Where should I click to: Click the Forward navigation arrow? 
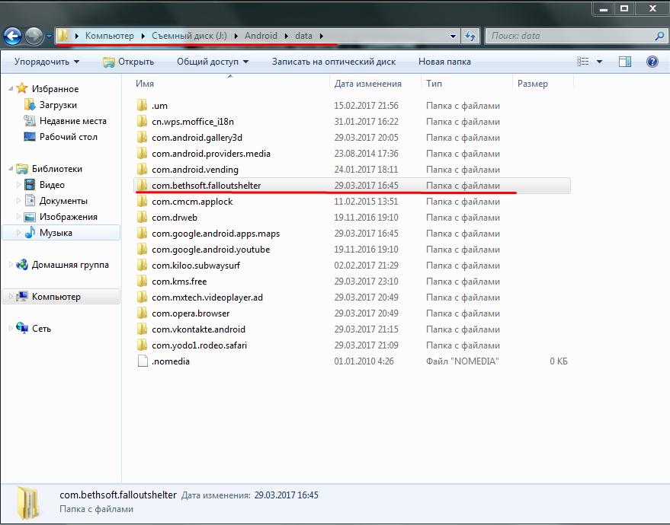tap(34, 37)
